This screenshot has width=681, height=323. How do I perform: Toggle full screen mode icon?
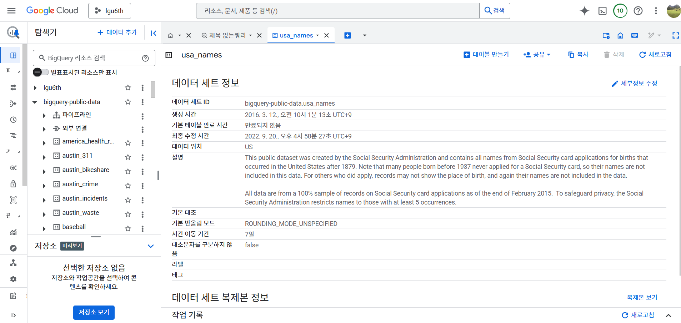tap(676, 35)
